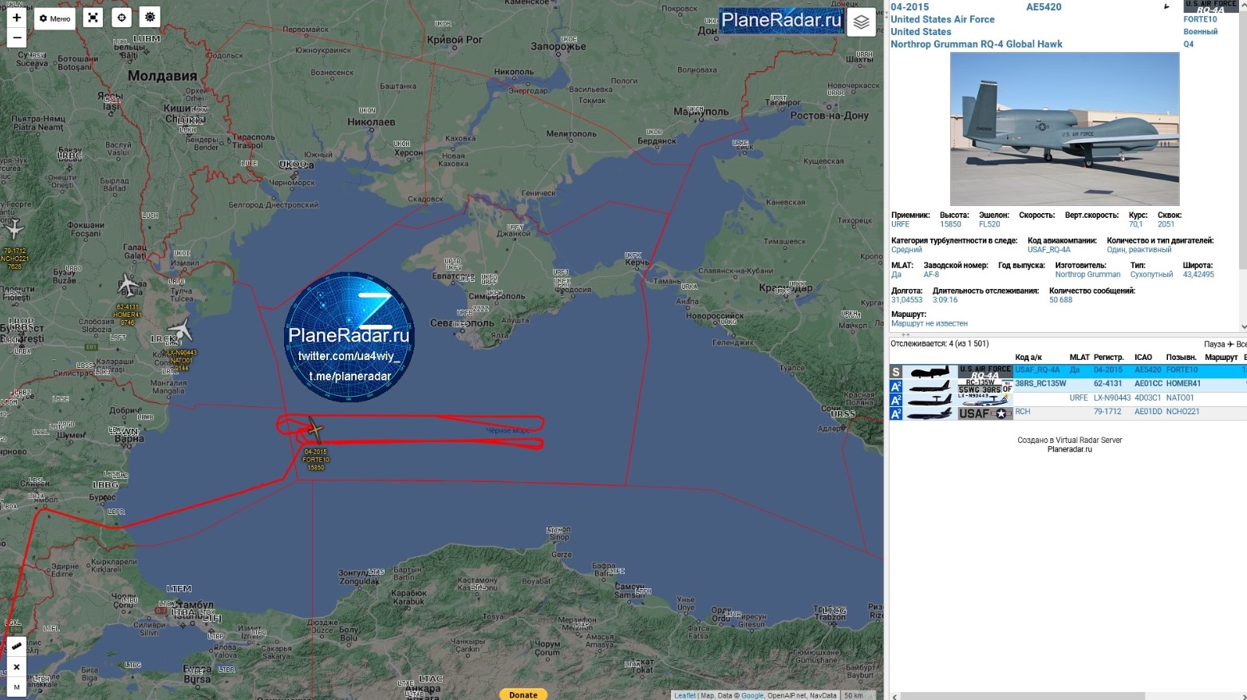This screenshot has width=1247, height=700.
Task: Zoom out the map with minus button
Action: pyautogui.click(x=17, y=38)
